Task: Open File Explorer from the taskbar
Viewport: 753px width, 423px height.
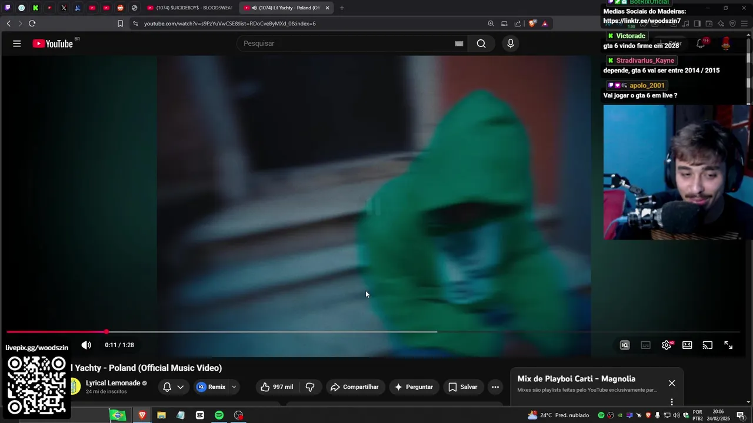Action: click(161, 415)
